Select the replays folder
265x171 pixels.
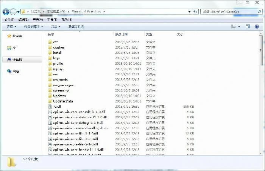[x=58, y=69]
